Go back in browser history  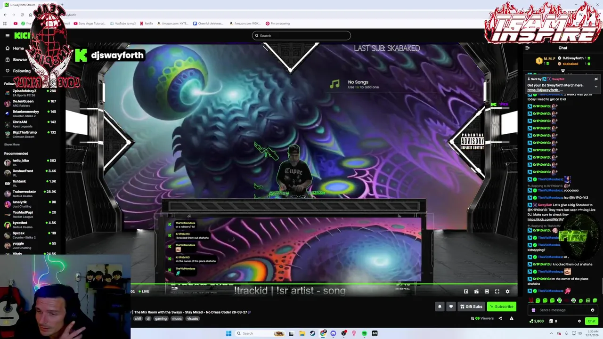pyautogui.click(x=5, y=15)
